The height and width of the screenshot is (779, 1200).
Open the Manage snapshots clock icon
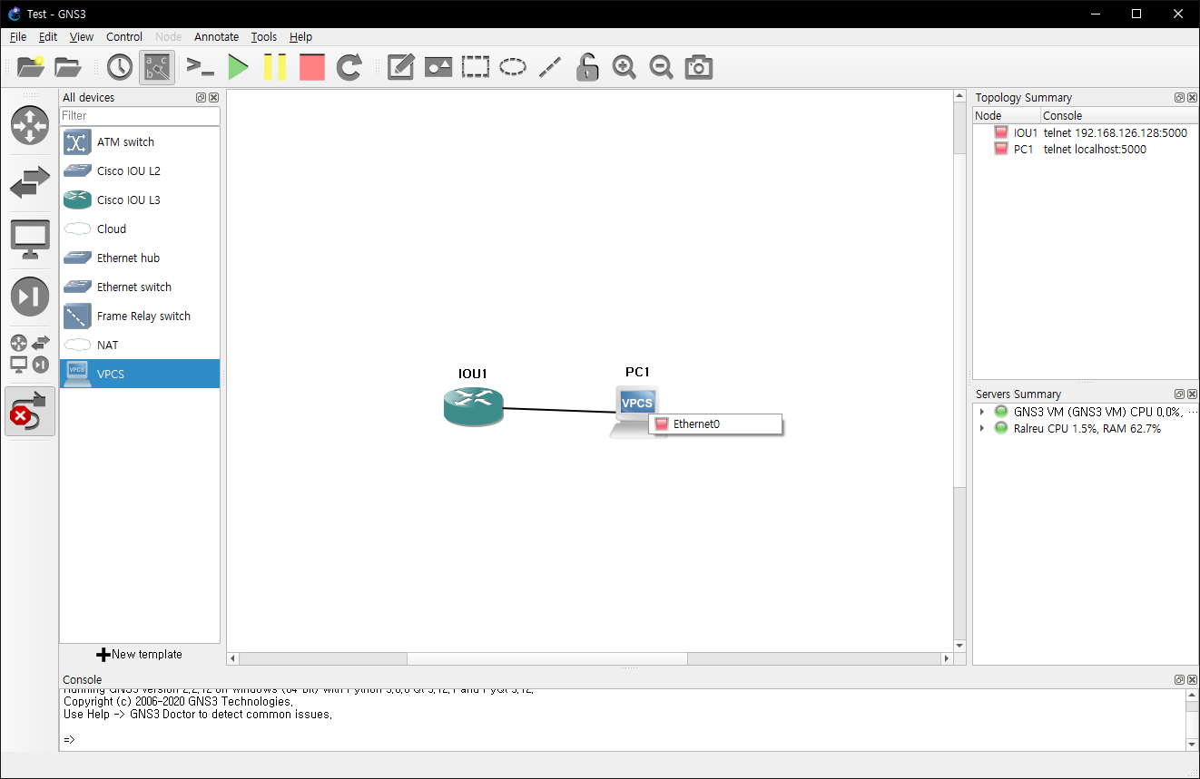tap(120, 67)
